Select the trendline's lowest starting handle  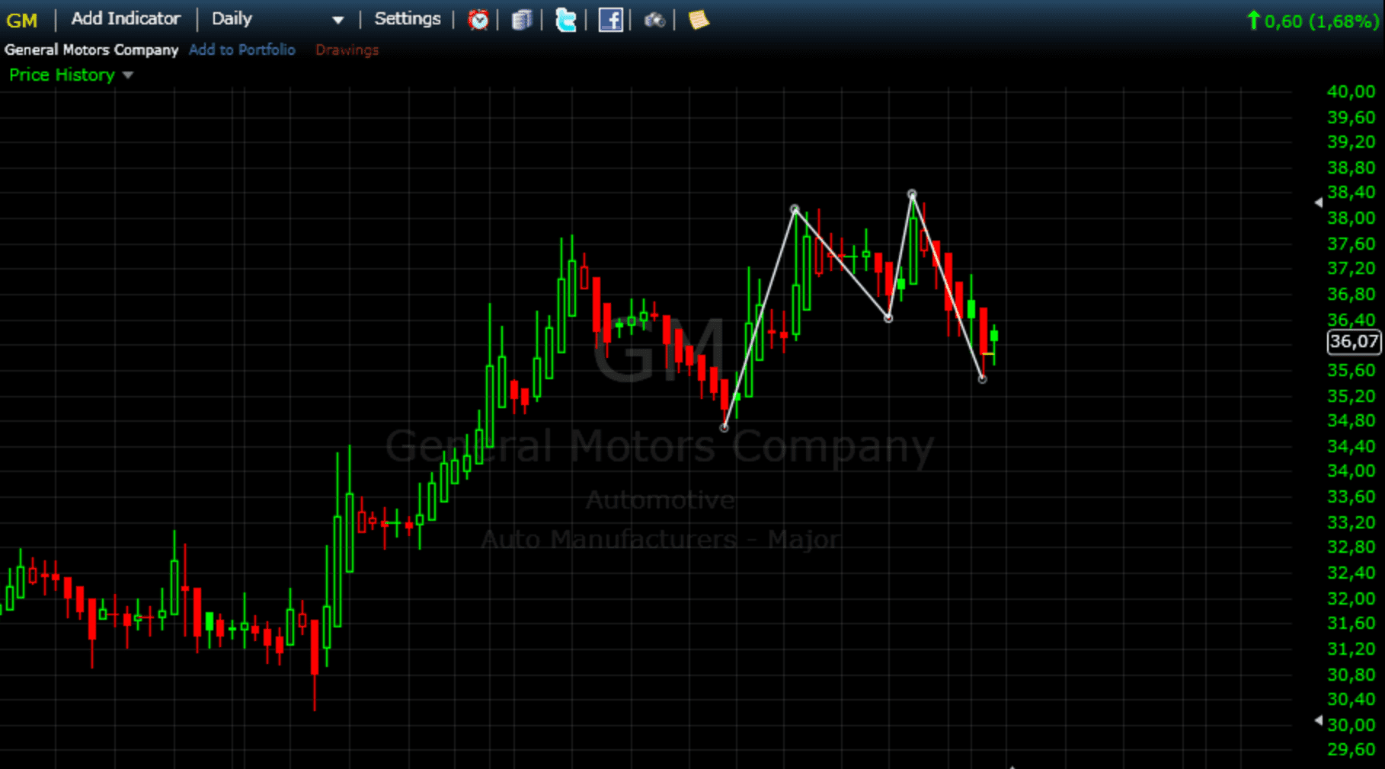724,428
